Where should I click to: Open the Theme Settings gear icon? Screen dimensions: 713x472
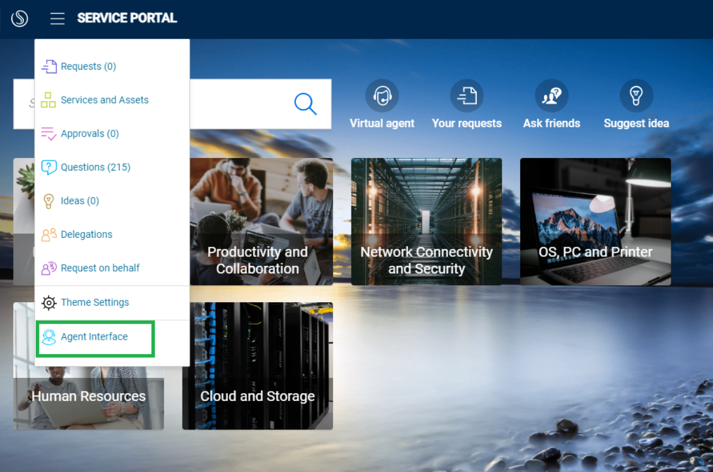(50, 302)
